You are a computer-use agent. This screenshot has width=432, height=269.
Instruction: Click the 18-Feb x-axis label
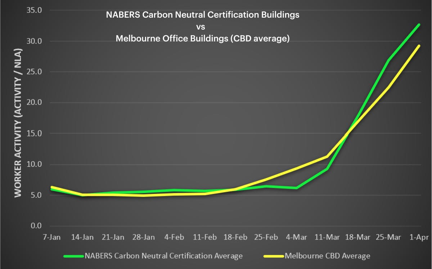click(236, 237)
